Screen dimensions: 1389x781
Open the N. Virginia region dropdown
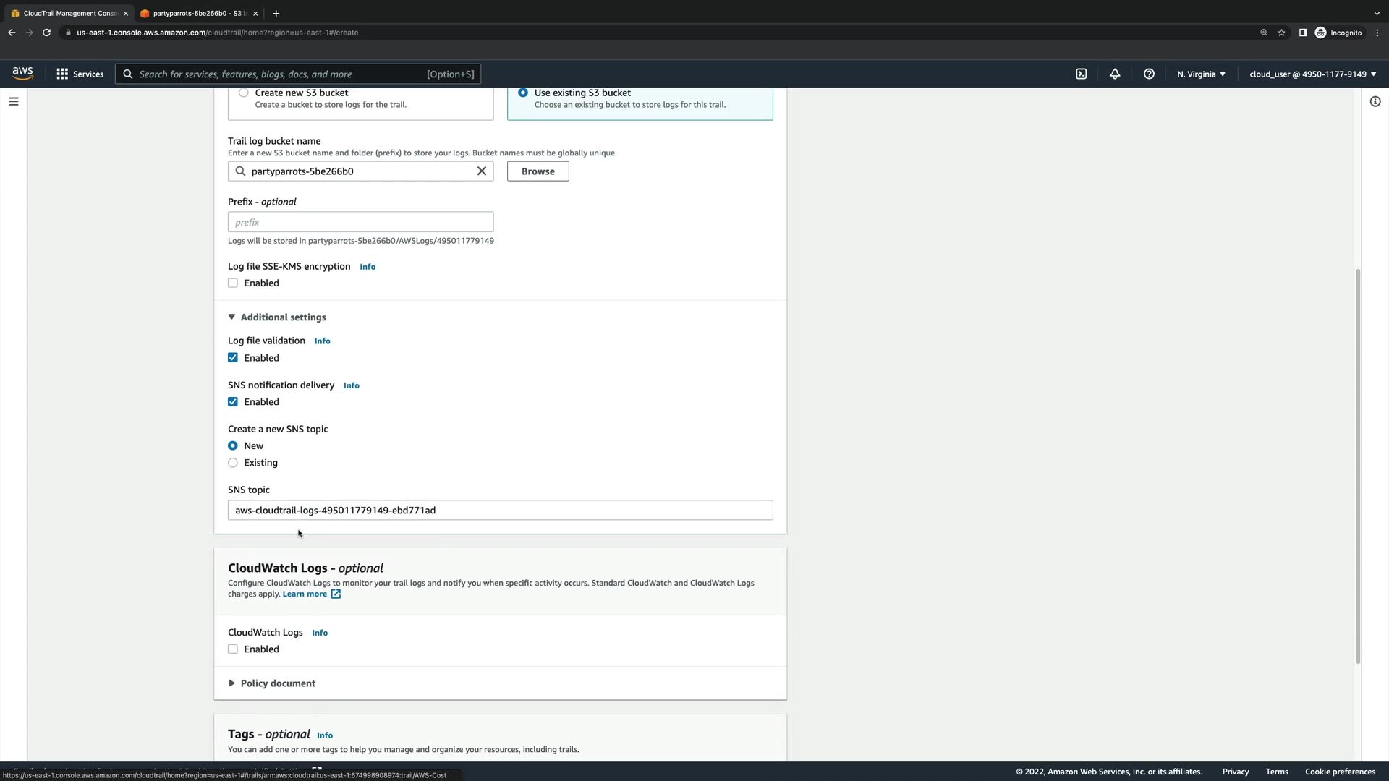(1201, 74)
